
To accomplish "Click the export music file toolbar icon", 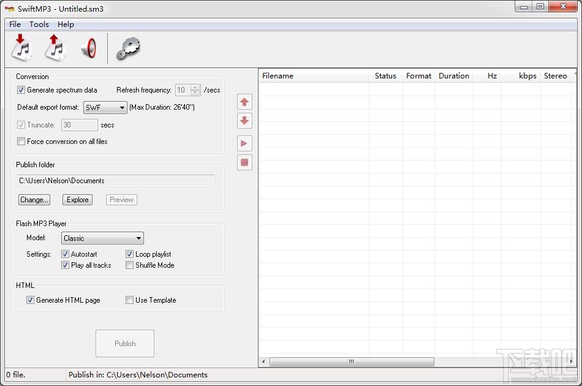I will pyautogui.click(x=55, y=48).
